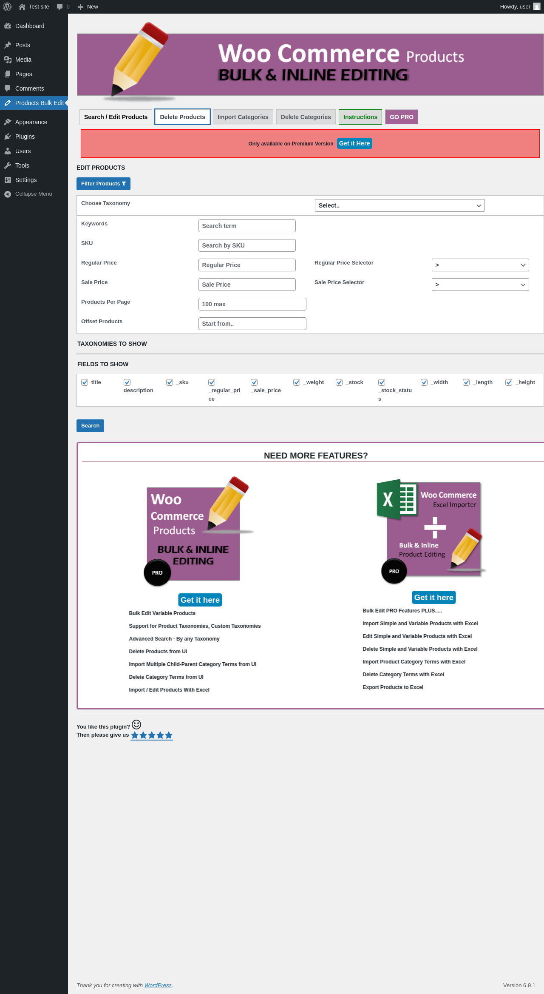This screenshot has width=544, height=994.
Task: Click the blue Search button
Action: (90, 426)
